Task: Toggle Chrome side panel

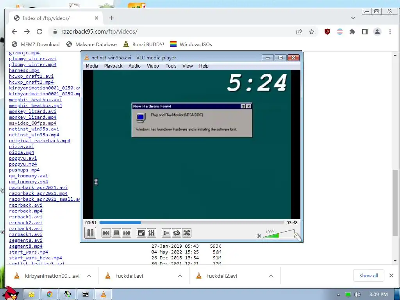Action: (x=365, y=32)
